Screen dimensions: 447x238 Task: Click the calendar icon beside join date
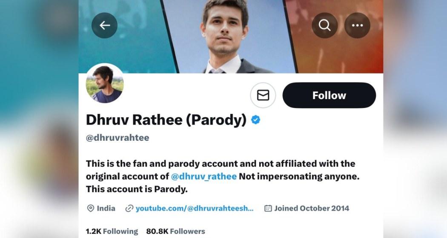click(x=268, y=208)
